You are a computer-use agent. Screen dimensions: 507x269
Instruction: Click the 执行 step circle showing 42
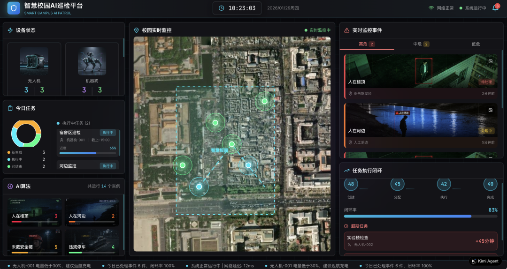point(444,184)
